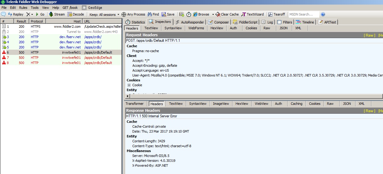This screenshot has width=383, height=174.
Task: Click the Raw link in Response Headers
Action: [370, 111]
